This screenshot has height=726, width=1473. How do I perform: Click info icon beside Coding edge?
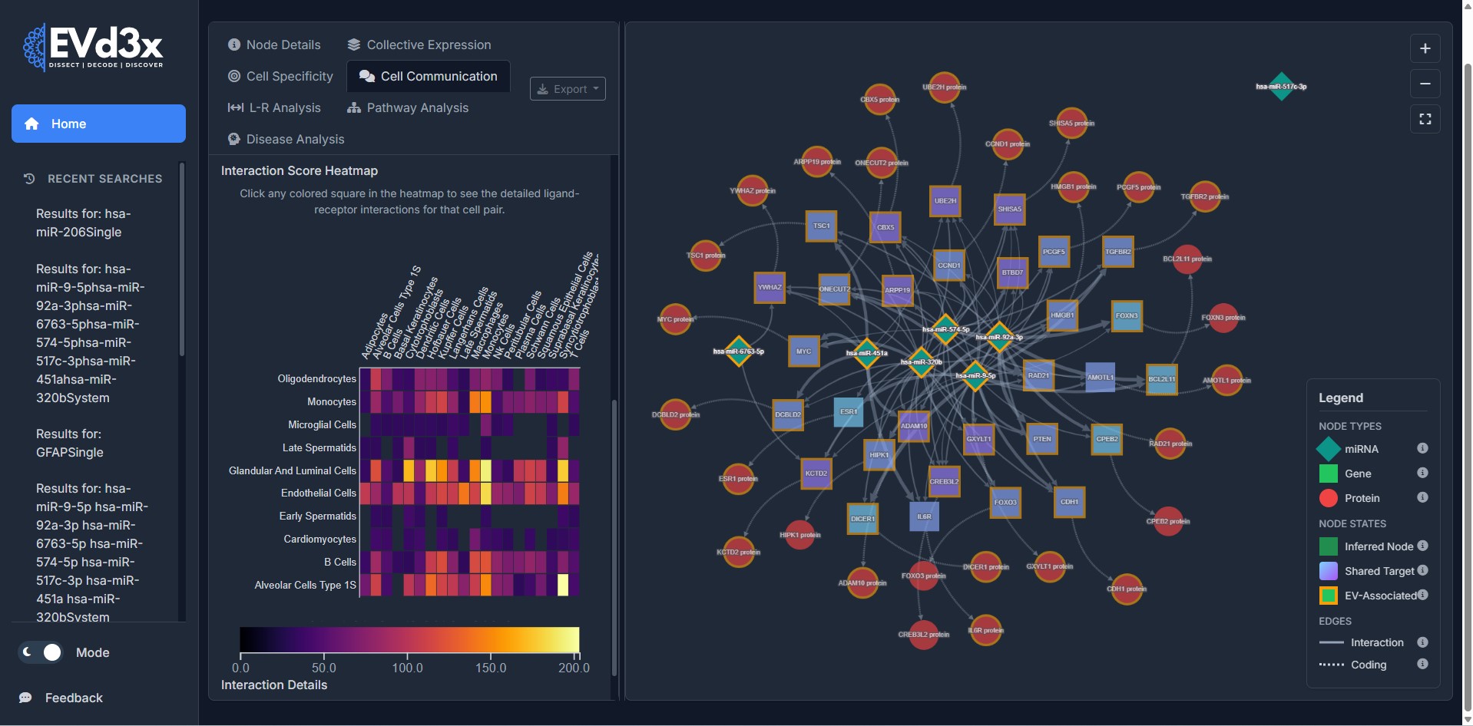point(1422,664)
